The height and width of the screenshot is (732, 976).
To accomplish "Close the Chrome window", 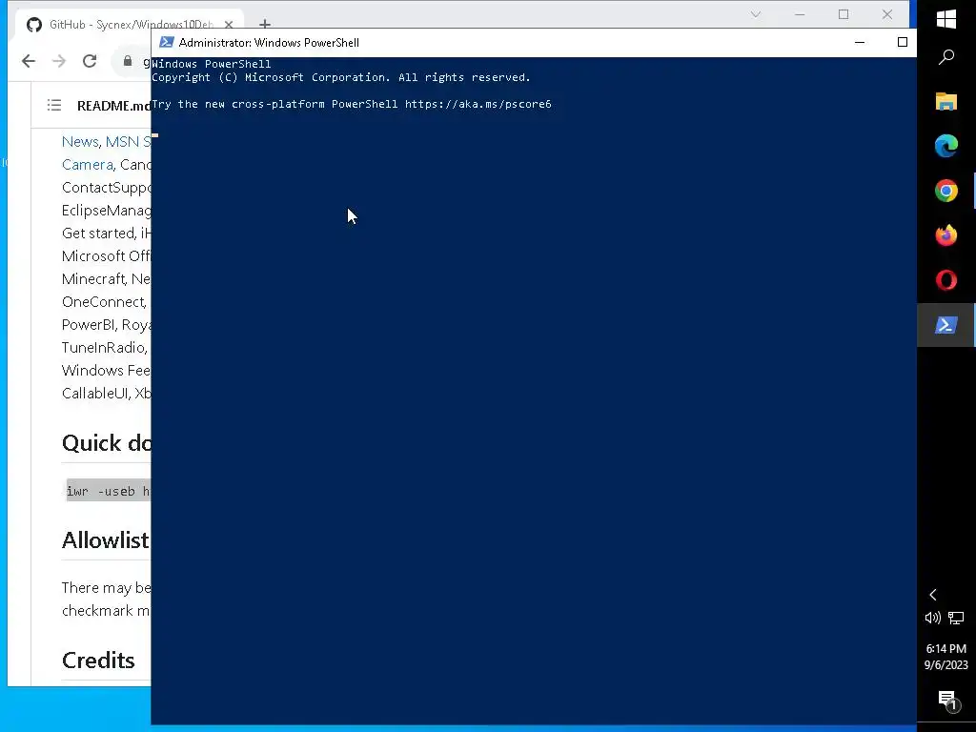I will coord(887,14).
